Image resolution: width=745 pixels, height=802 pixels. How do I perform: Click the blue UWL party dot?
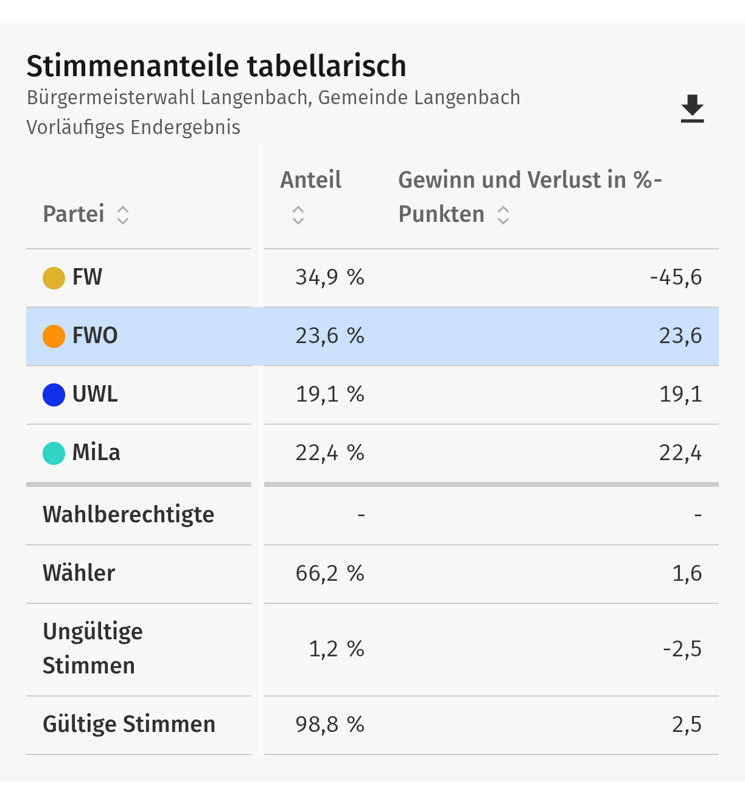(54, 395)
